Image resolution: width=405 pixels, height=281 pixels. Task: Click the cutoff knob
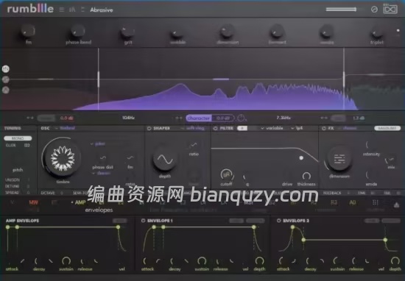227,175
